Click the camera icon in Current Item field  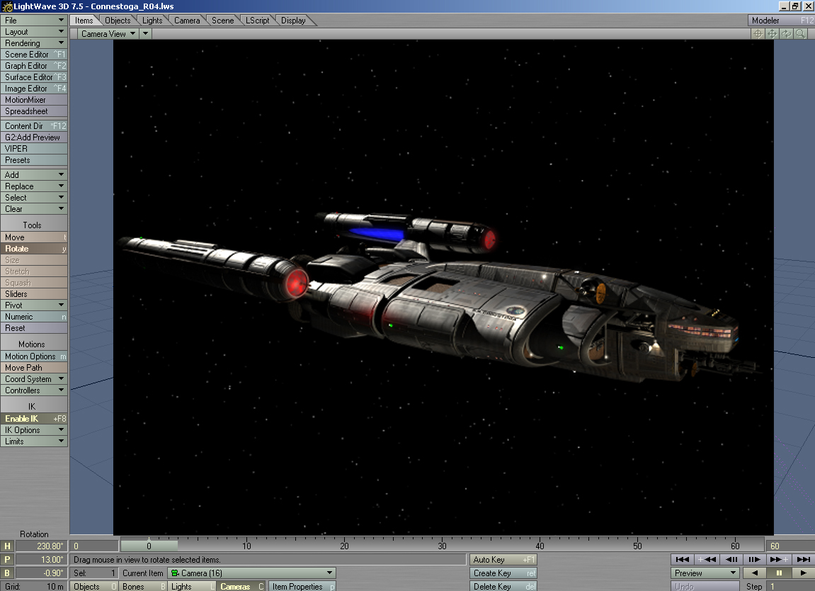click(175, 573)
